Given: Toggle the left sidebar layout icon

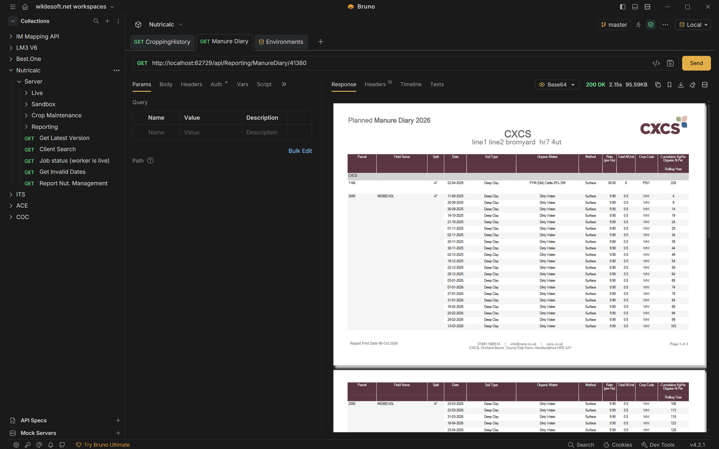Looking at the screenshot, I should click(622, 7).
